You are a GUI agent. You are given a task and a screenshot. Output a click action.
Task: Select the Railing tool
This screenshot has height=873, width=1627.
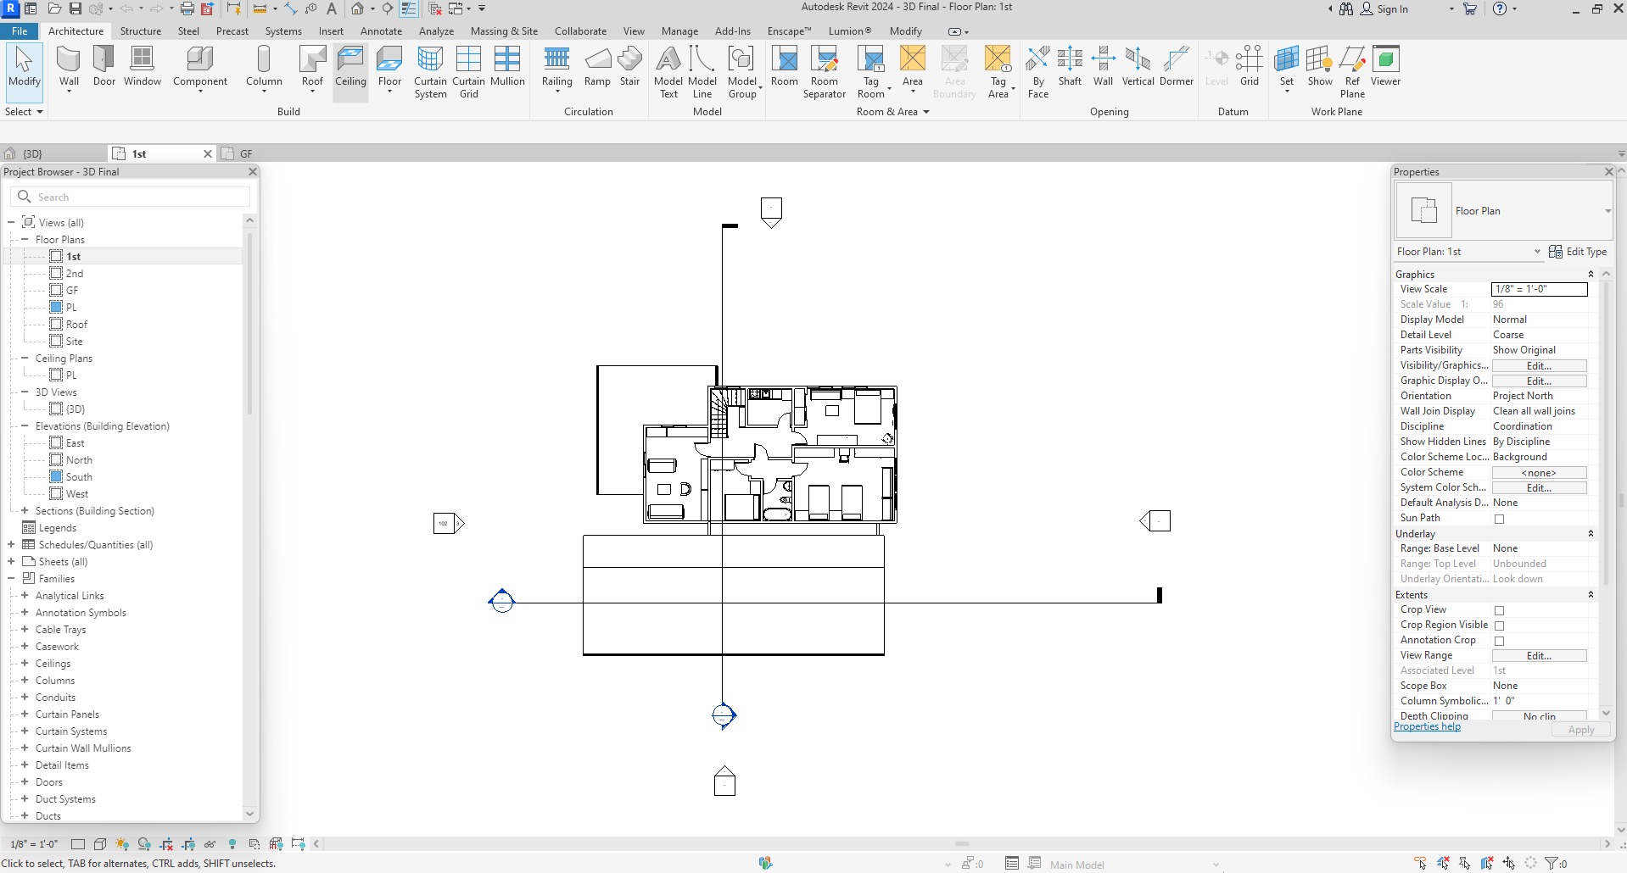click(x=557, y=68)
